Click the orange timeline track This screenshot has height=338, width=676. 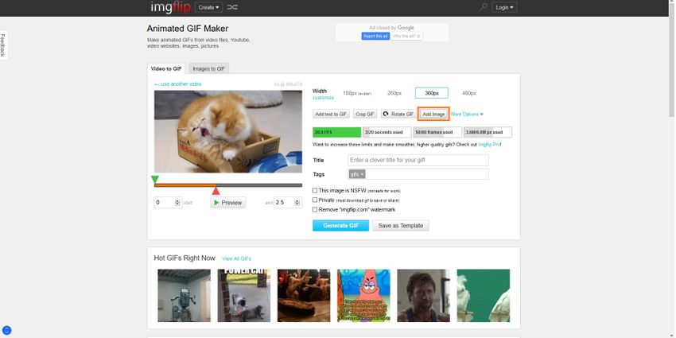tap(185, 185)
